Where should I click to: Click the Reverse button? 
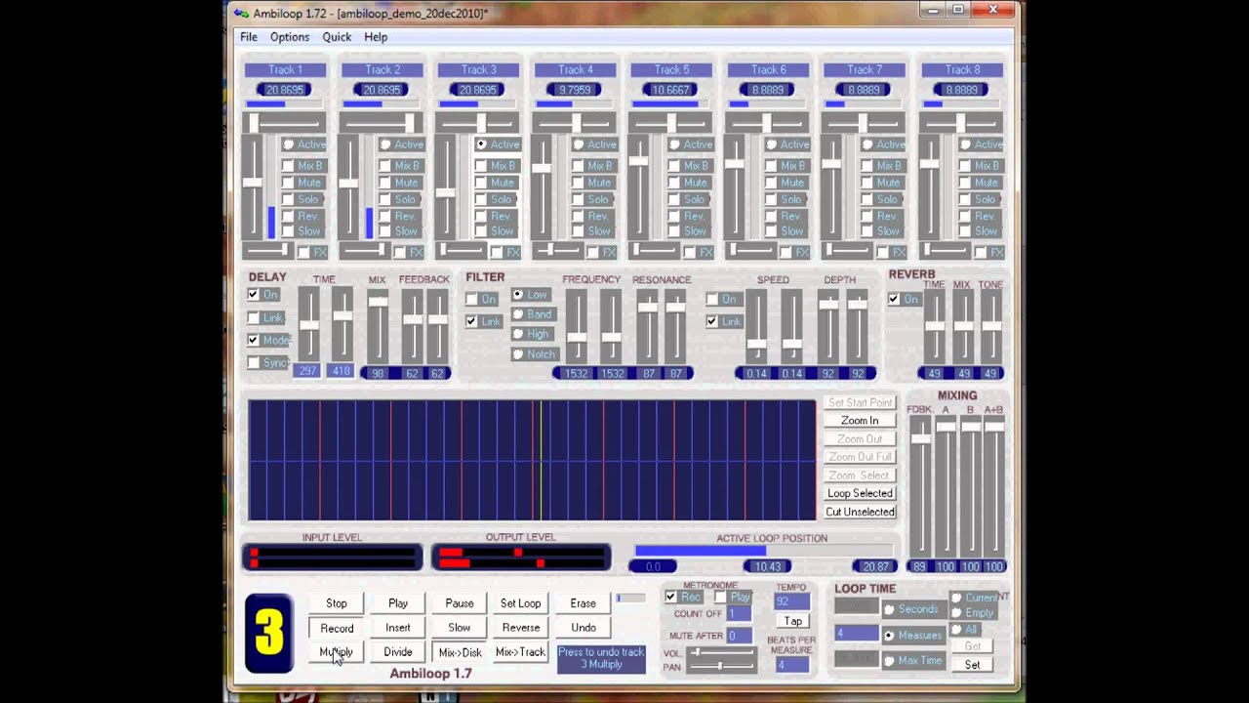click(x=521, y=628)
